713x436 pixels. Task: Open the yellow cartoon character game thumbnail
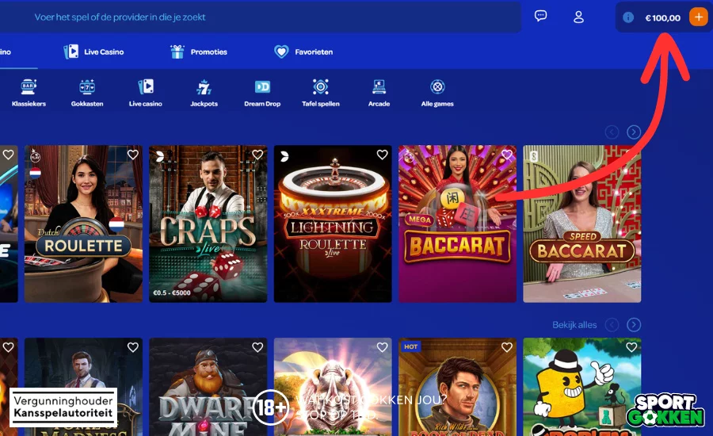click(x=581, y=387)
